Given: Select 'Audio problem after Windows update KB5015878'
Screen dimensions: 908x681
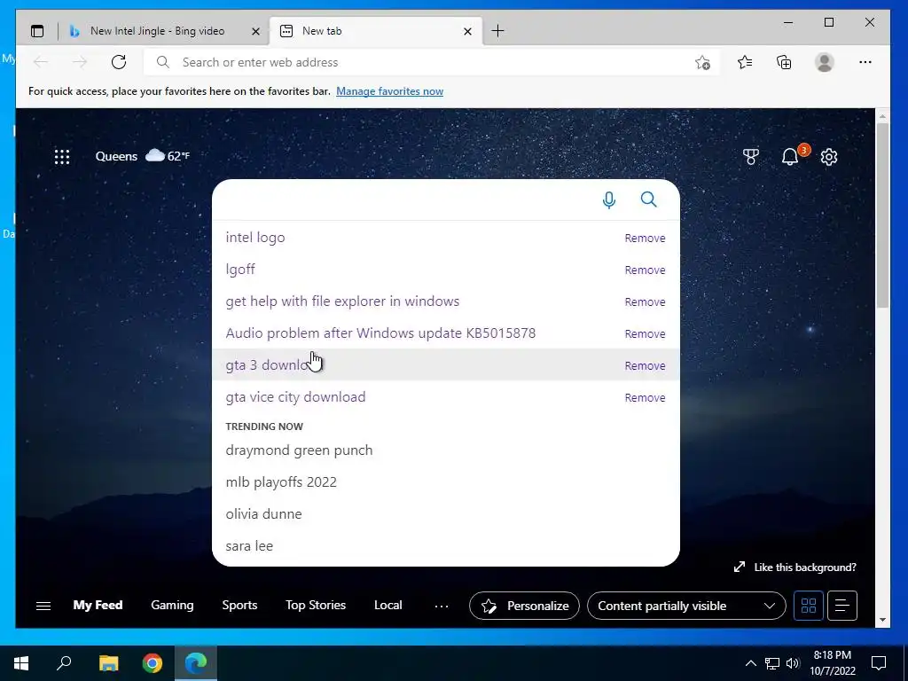Looking at the screenshot, I should 380,333.
